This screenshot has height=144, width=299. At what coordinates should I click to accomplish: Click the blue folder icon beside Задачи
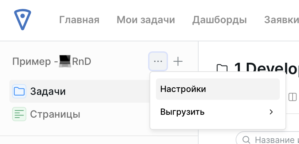point(19,91)
